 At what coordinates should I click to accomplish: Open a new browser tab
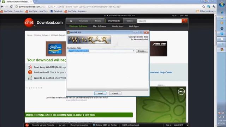[36, 2]
